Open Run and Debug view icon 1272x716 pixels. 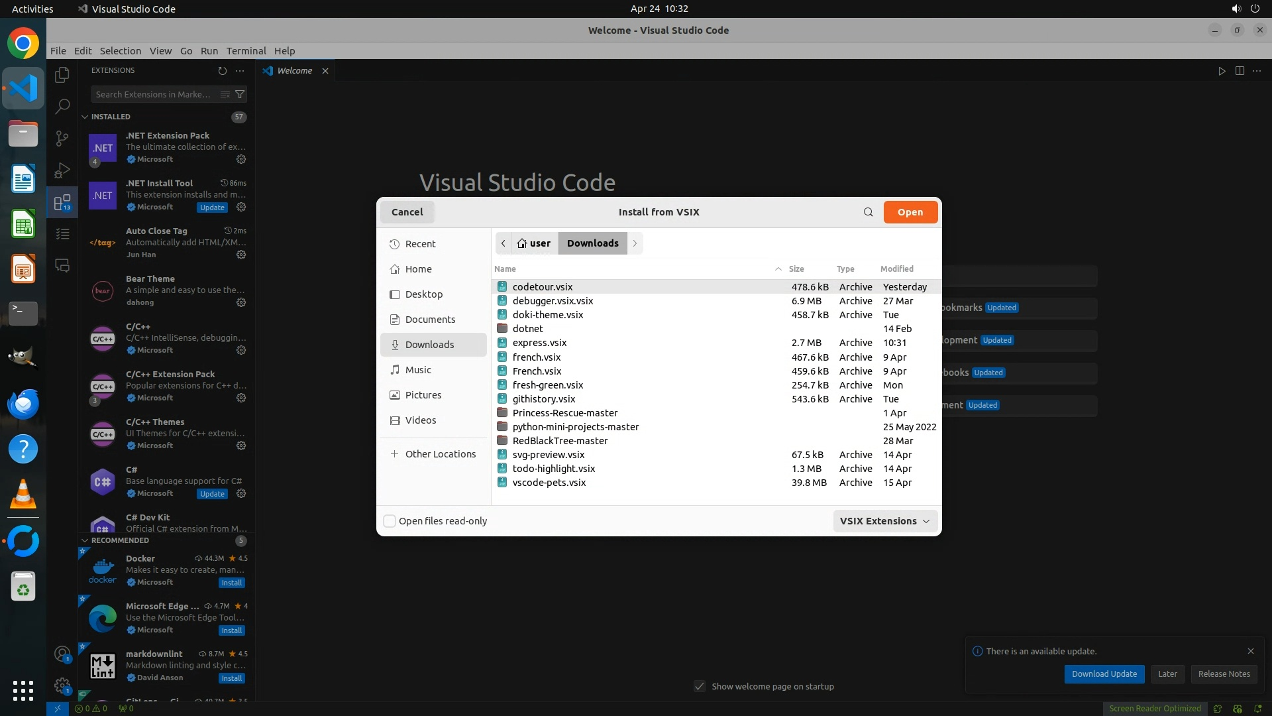pyautogui.click(x=62, y=170)
